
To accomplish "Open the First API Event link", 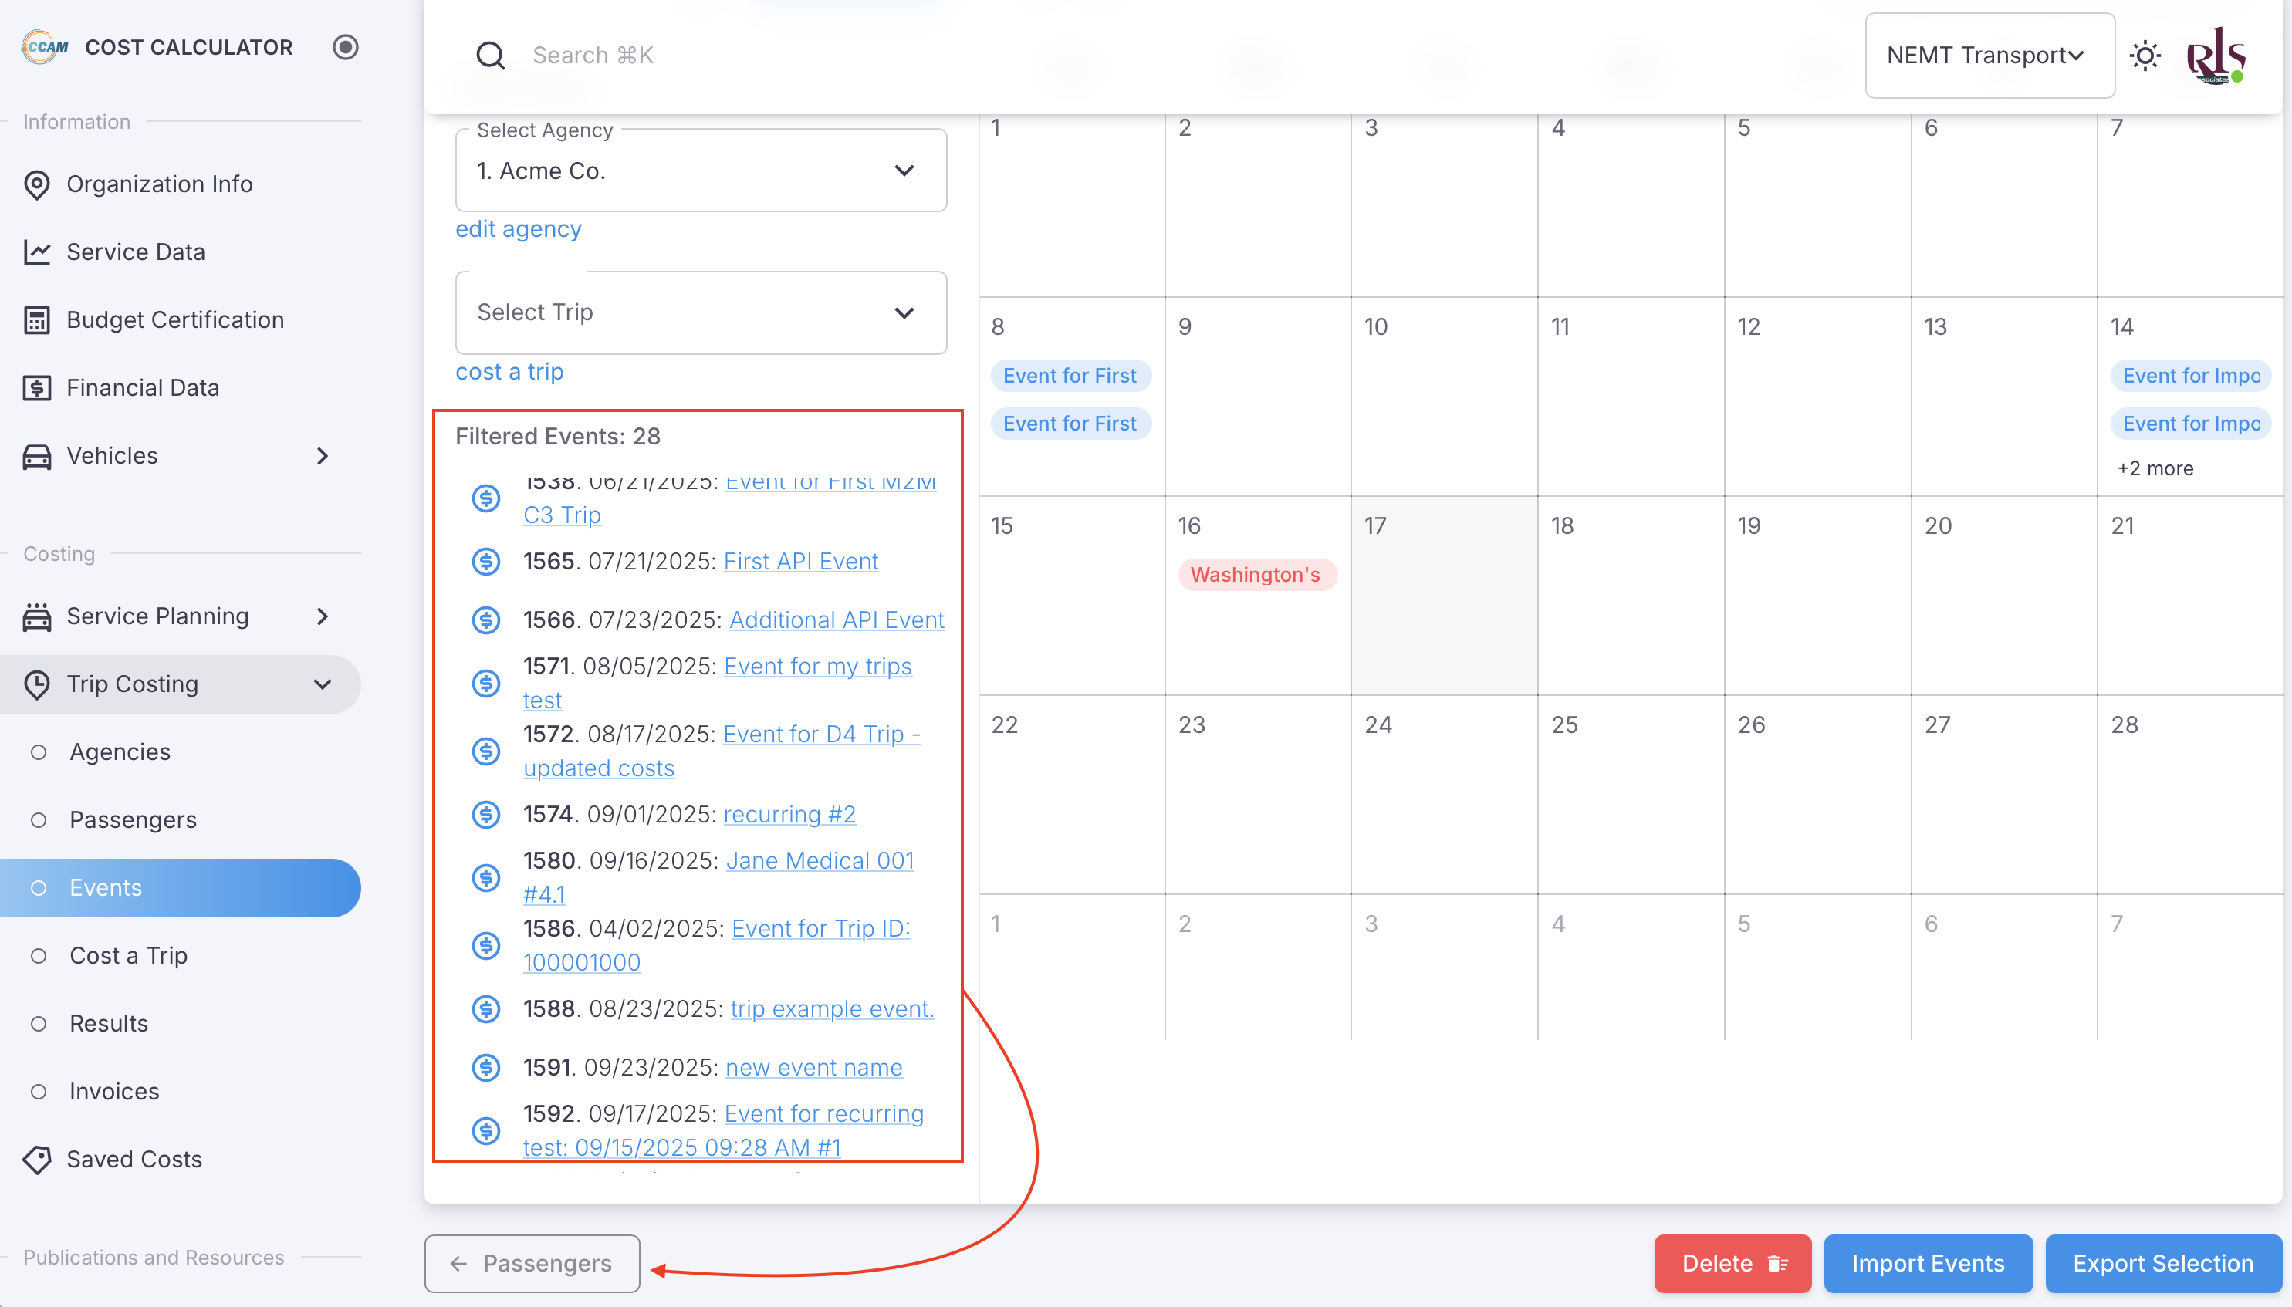I will coord(801,562).
